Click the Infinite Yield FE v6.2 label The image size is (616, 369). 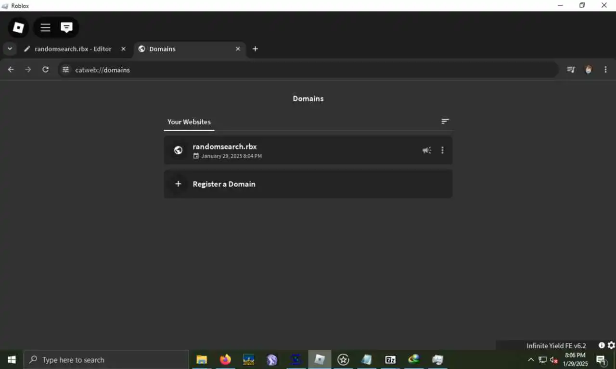click(x=556, y=345)
